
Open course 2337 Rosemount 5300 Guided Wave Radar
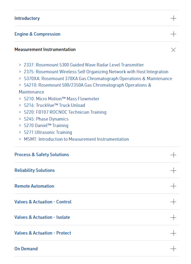[84, 65]
